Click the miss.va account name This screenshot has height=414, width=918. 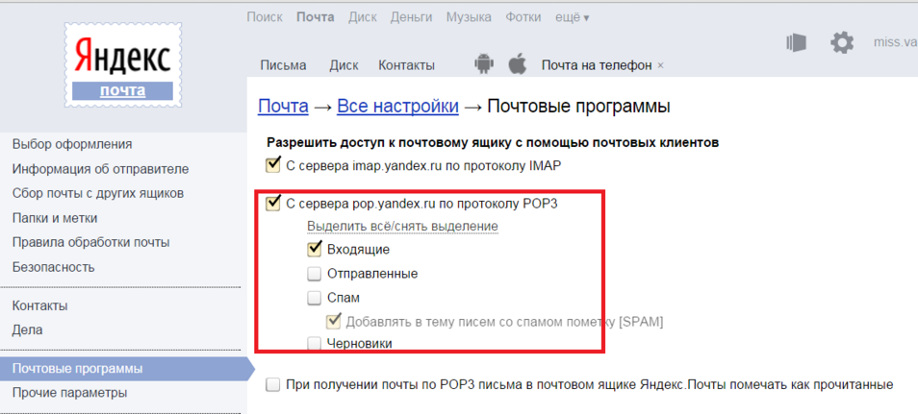pyautogui.click(x=895, y=42)
